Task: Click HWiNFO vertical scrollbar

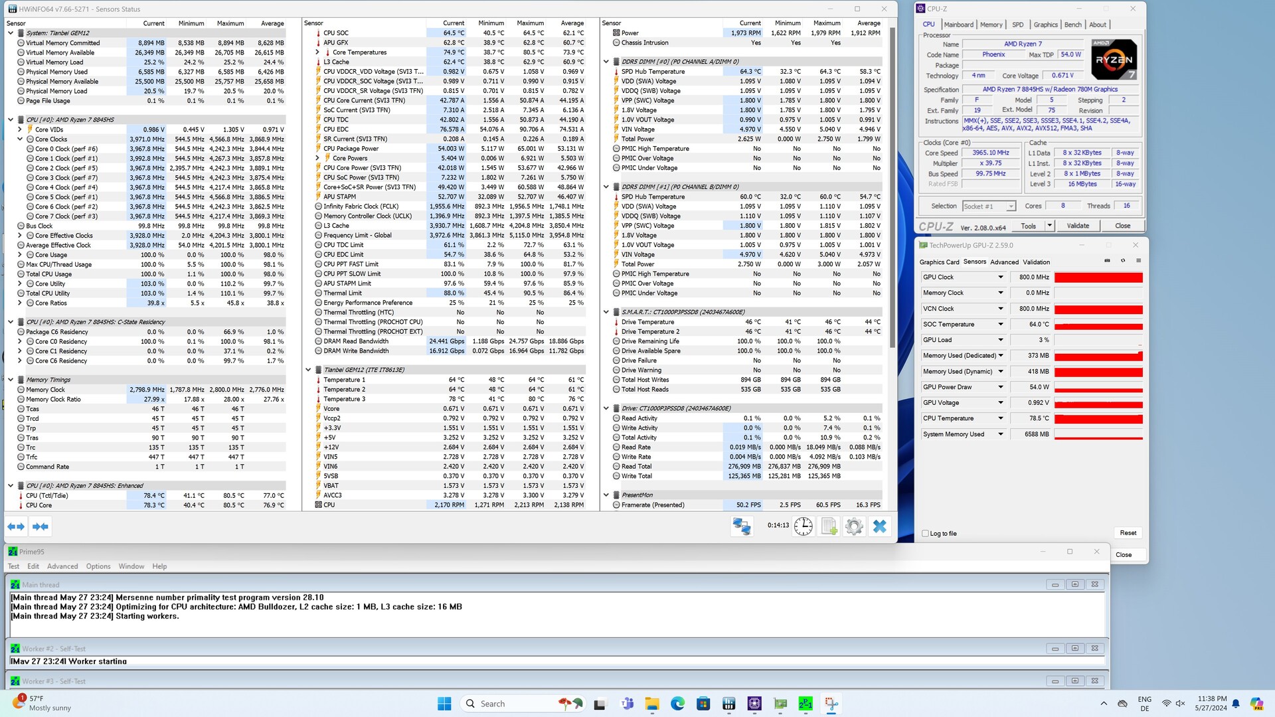Action: point(892,186)
